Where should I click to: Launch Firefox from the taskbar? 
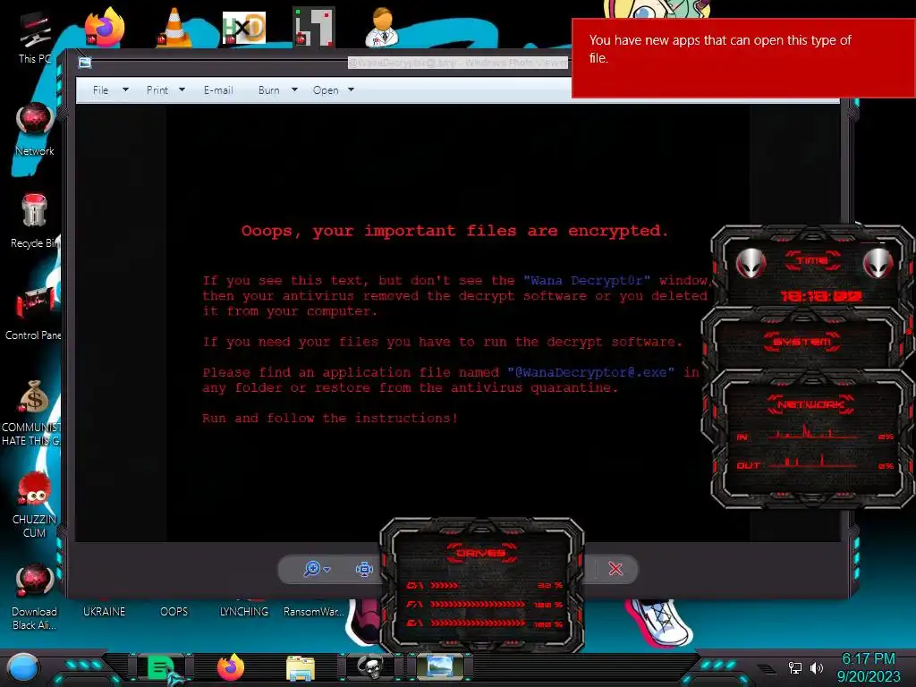tap(230, 667)
